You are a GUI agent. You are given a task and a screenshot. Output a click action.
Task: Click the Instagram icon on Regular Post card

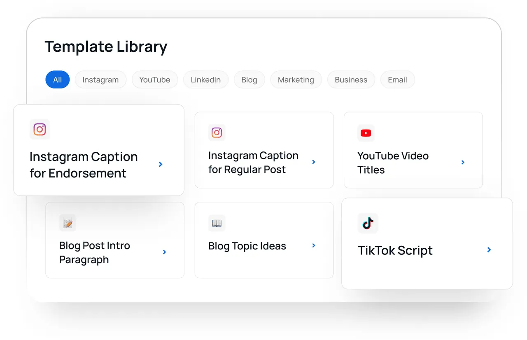[x=217, y=133]
